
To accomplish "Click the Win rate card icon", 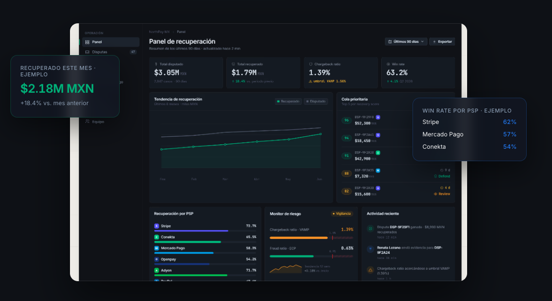I will pyautogui.click(x=388, y=64).
